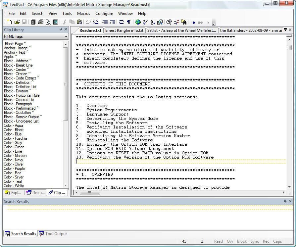Open the File menu
Image resolution: width=296 pixels, height=247 pixels.
coord(12,14)
